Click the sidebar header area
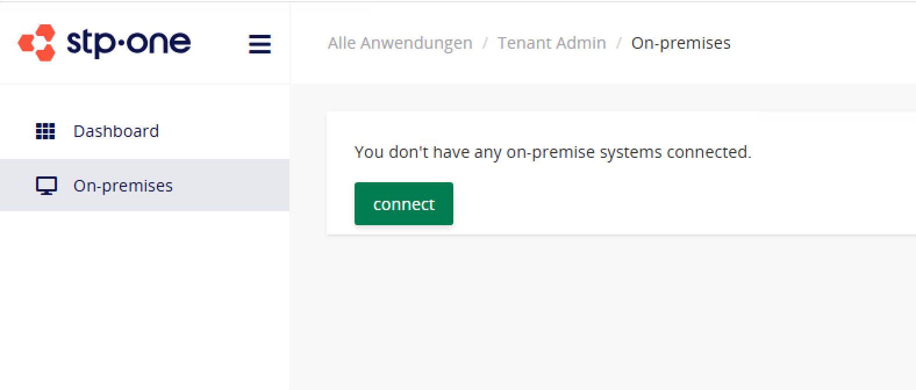Image resolution: width=916 pixels, height=390 pixels. pyautogui.click(x=145, y=42)
